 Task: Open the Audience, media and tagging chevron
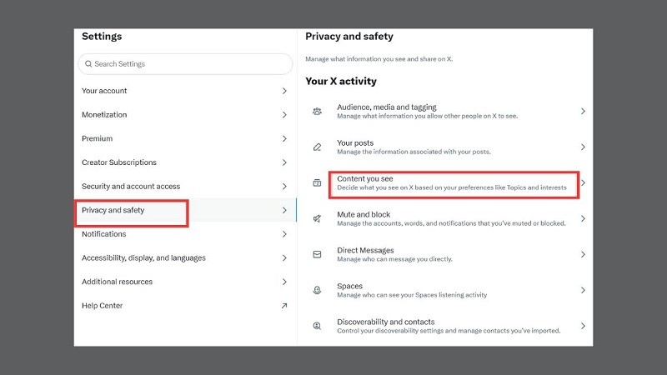click(583, 111)
